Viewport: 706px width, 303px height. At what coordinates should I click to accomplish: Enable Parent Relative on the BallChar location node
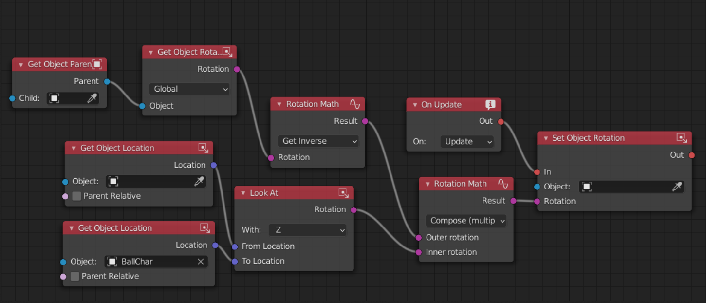click(75, 276)
